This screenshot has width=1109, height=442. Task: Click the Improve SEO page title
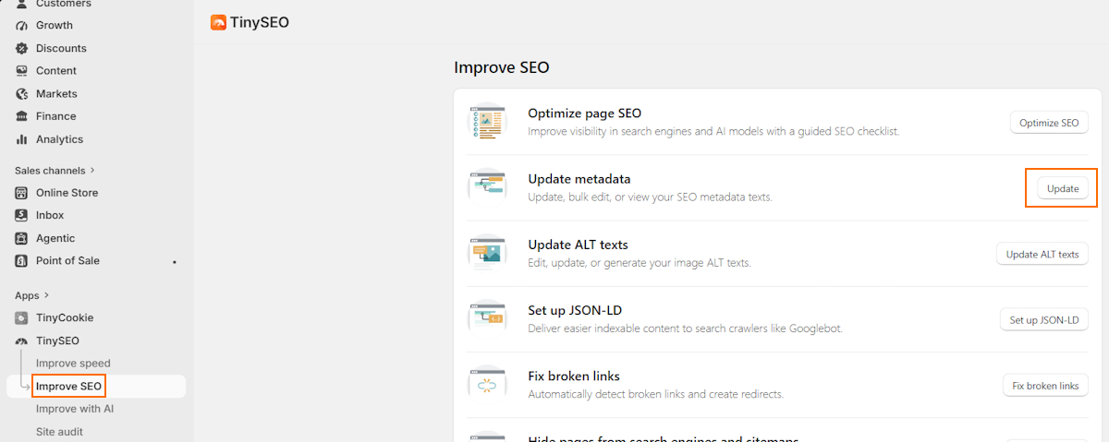click(502, 67)
